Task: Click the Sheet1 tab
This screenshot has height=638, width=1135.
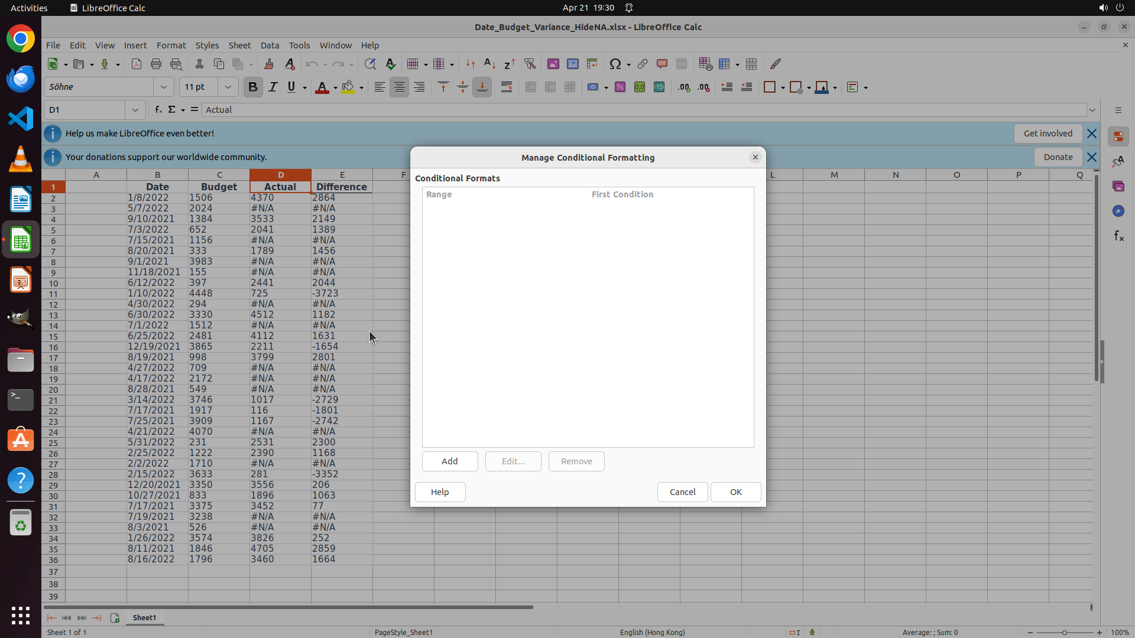Action: pyautogui.click(x=144, y=618)
